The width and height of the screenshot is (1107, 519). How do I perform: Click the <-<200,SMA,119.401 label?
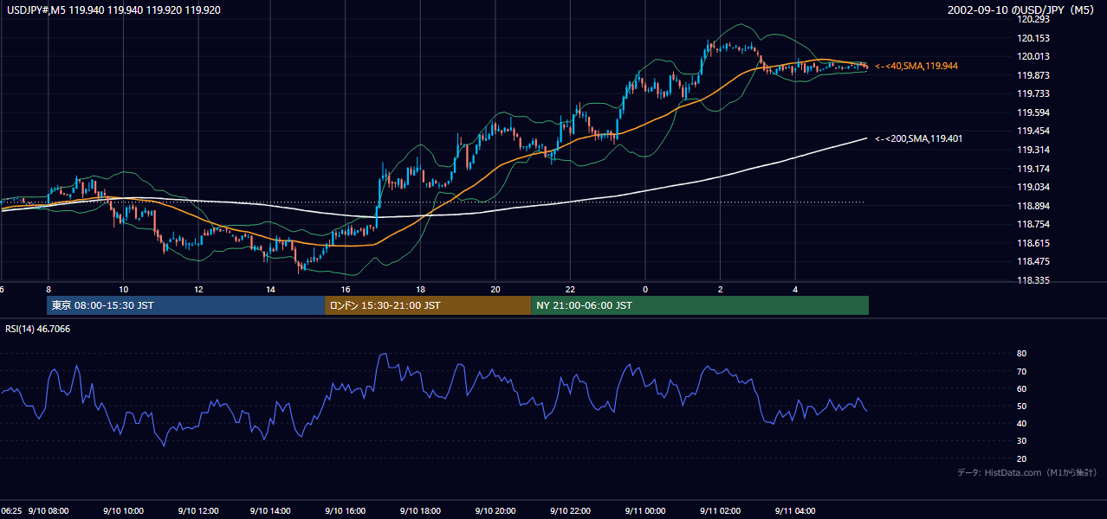point(918,138)
